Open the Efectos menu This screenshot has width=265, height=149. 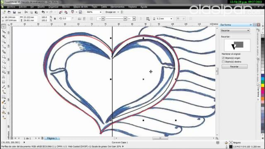66,7
